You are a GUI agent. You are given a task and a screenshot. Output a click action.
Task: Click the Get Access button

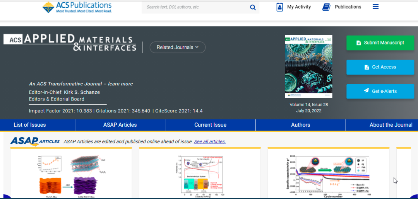[x=380, y=67]
